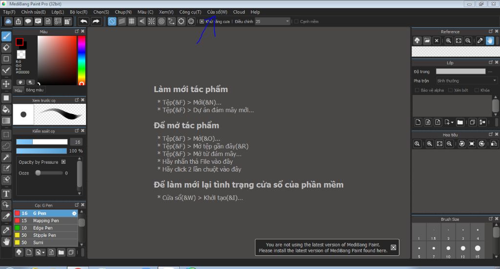
Task: Click the Undo arrow in toolbar
Action: point(84,21)
